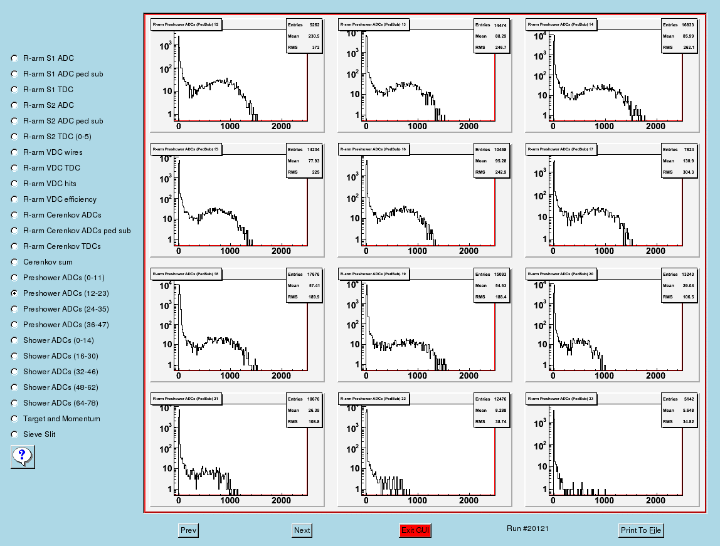The image size is (720, 546).
Task: Select the R-arm VDC efficiency option
Action: point(14,199)
